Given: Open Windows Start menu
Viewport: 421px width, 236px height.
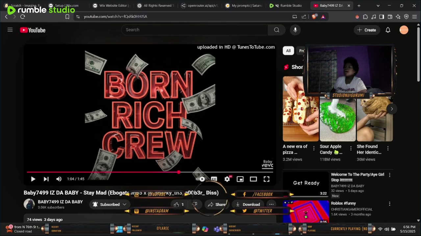Looking at the screenshot, I should tap(119, 229).
